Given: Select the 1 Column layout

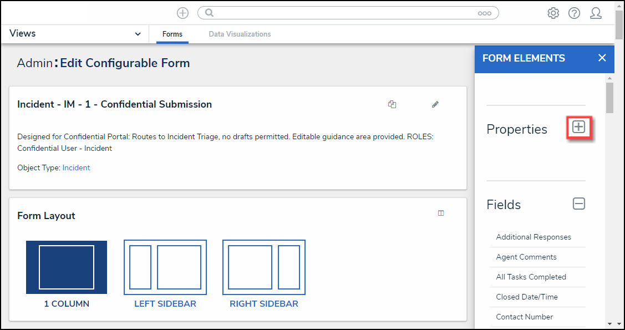Looking at the screenshot, I should pyautogui.click(x=67, y=267).
